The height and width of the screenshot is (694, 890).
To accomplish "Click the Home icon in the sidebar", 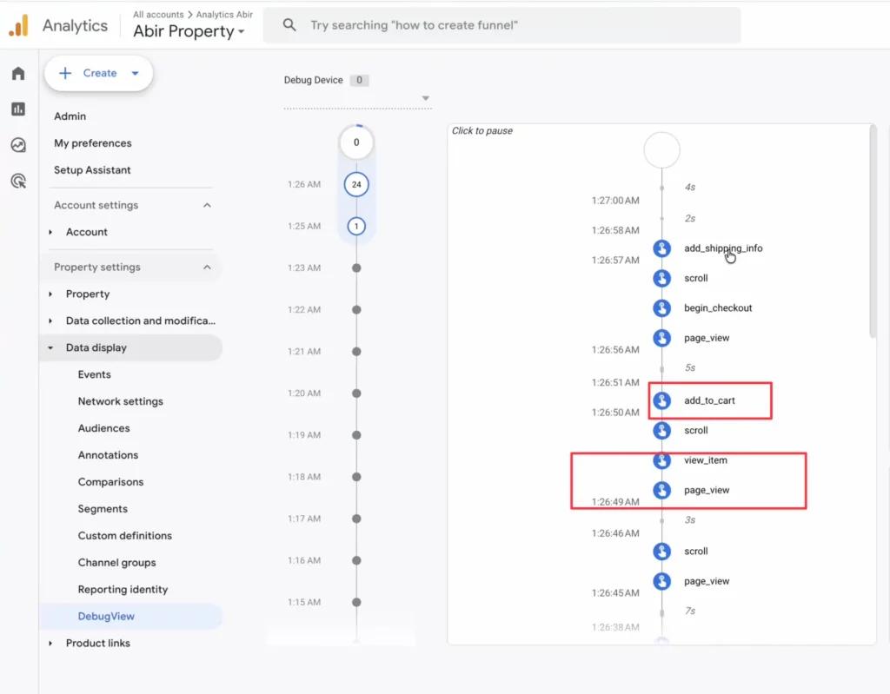I will click(x=17, y=73).
